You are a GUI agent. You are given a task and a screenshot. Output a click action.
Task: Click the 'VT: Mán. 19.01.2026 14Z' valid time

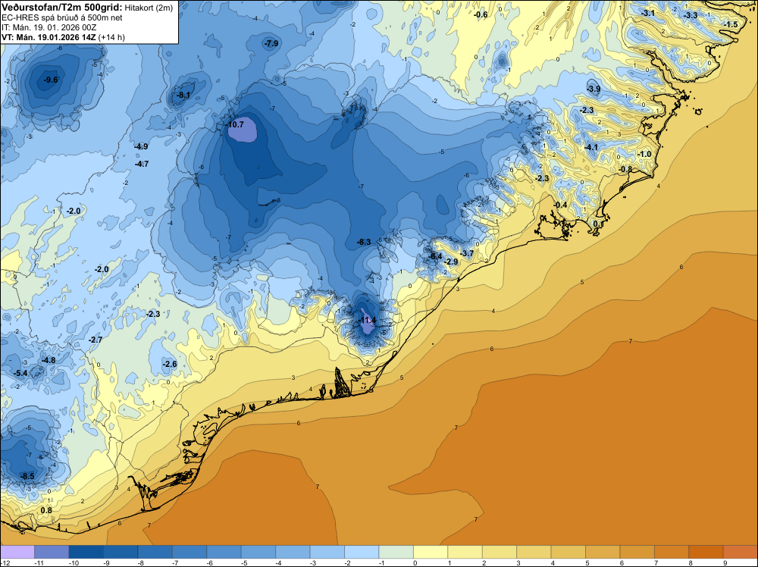49,37
